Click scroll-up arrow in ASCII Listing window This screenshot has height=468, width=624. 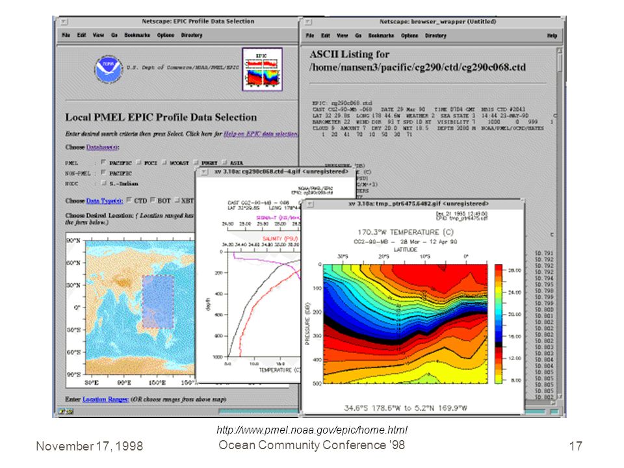(560, 51)
